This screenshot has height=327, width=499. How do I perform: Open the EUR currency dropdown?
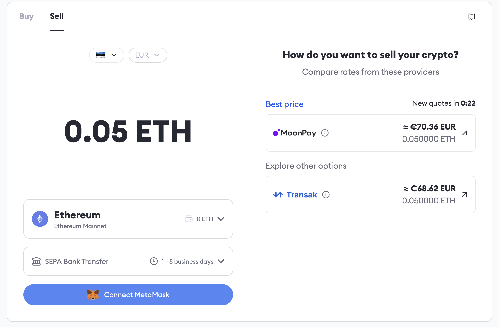[148, 55]
